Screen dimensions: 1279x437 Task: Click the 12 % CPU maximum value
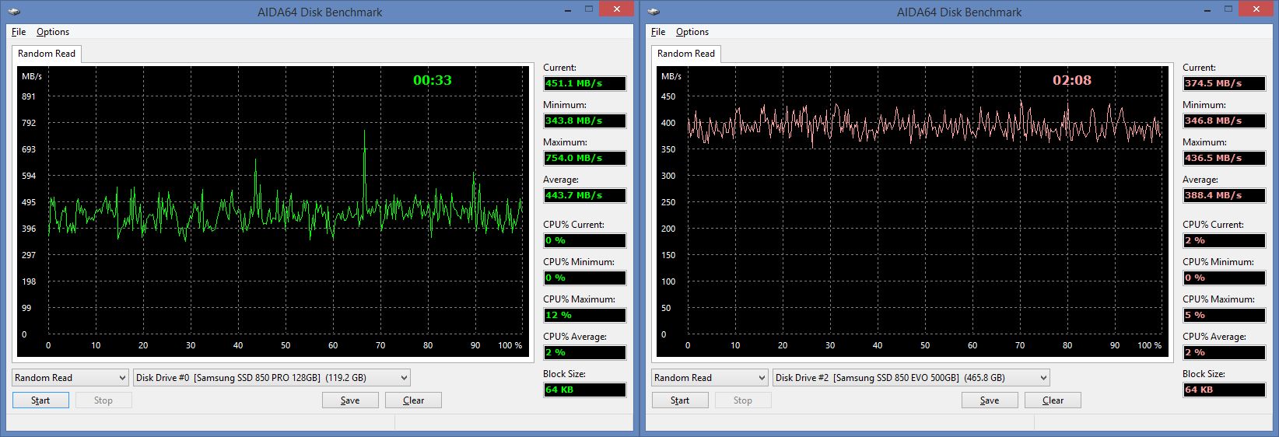pos(585,315)
